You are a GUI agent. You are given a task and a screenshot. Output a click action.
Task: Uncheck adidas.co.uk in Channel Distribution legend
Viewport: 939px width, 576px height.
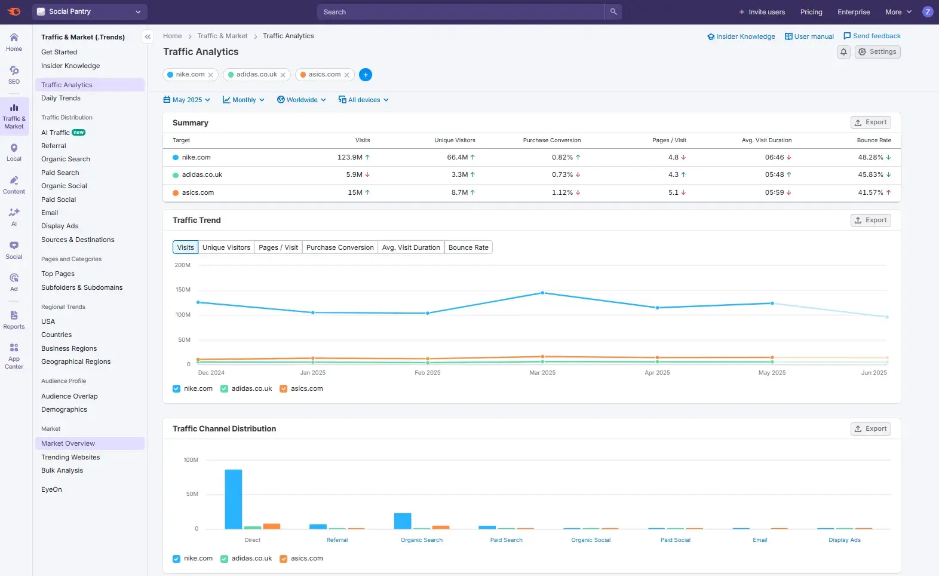(x=224, y=559)
